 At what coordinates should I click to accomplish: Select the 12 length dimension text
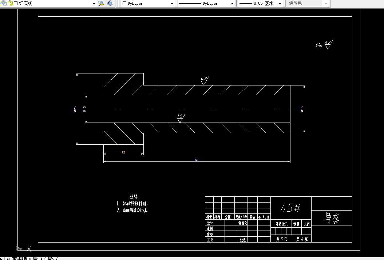point(123,152)
